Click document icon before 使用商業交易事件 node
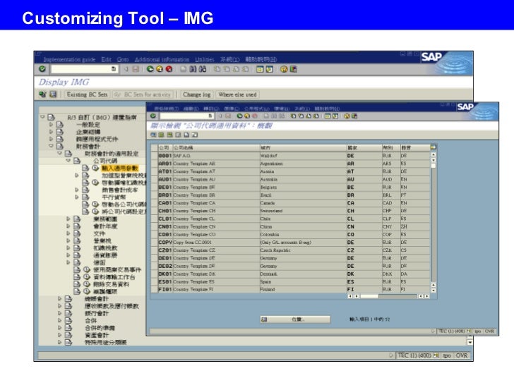The height and width of the screenshot is (385, 514). [x=77, y=270]
